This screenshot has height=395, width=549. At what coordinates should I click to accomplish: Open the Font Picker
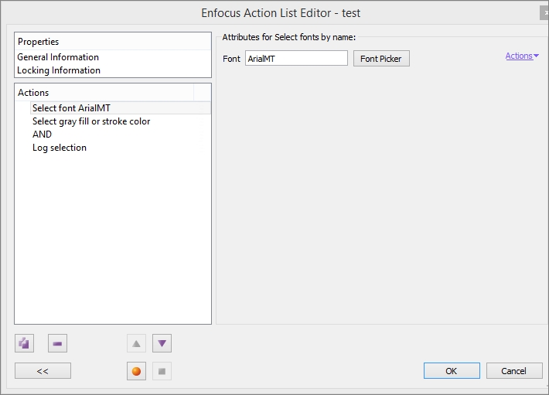[x=381, y=59]
